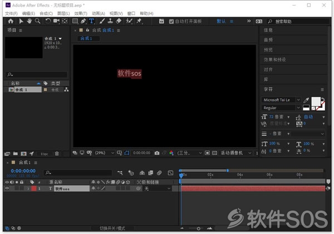Image resolution: width=334 pixels, height=234 pixels.
Task: Open the font size 72 像素 dropdown arrow
Action: pyautogui.click(x=288, y=117)
